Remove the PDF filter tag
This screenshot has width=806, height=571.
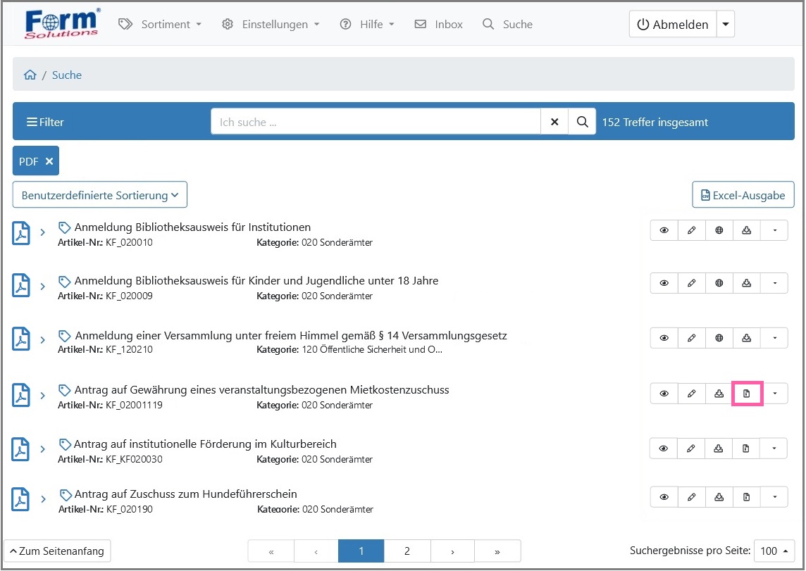click(x=49, y=161)
